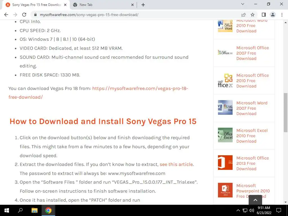The width and height of the screenshot is (288, 216).
Task: Go back to the previous page
Action: coord(6,15)
